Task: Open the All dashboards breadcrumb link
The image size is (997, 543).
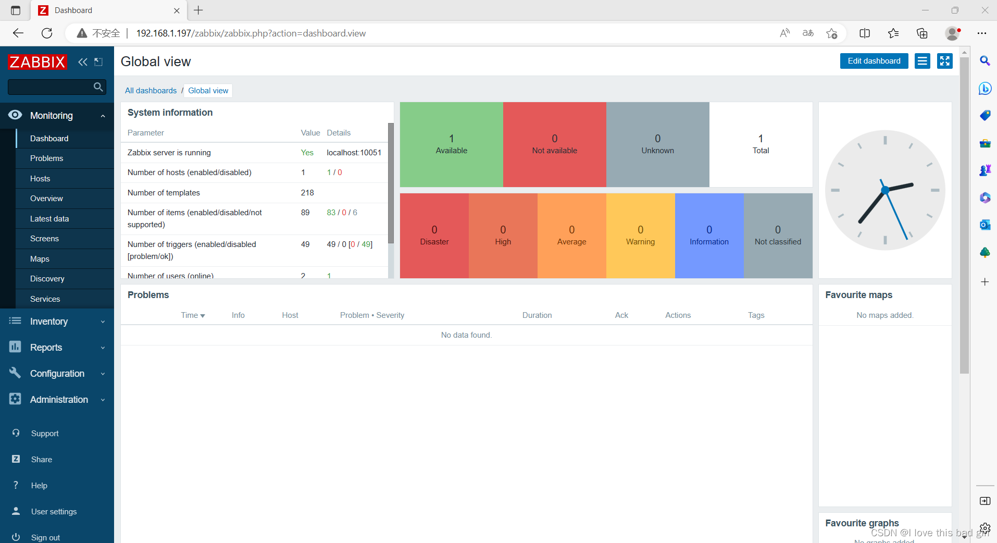Action: pyautogui.click(x=150, y=90)
